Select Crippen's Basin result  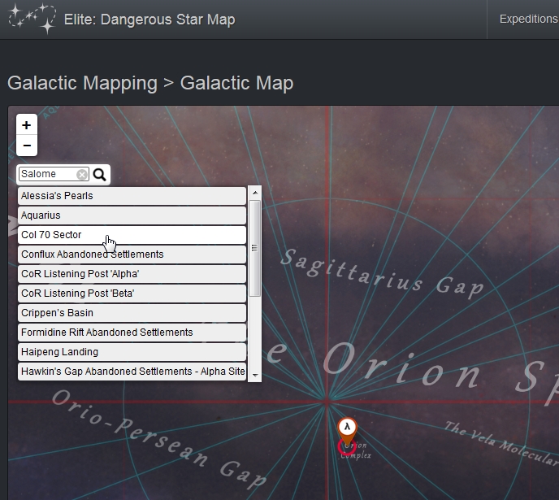point(132,313)
